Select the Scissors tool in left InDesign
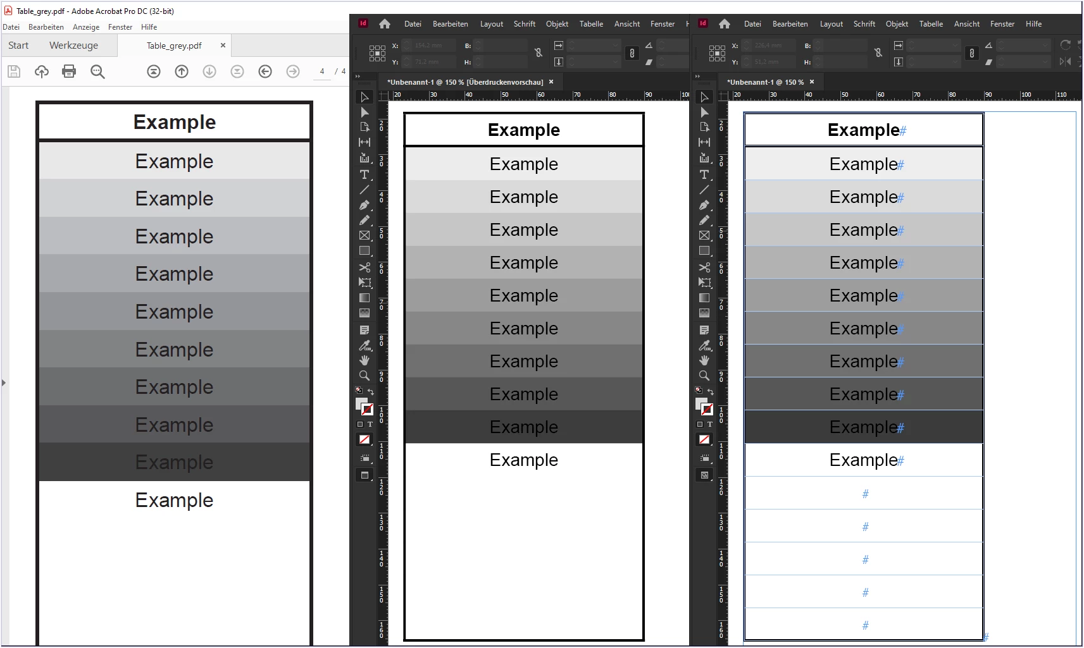The width and height of the screenshot is (1084, 648). click(x=364, y=267)
